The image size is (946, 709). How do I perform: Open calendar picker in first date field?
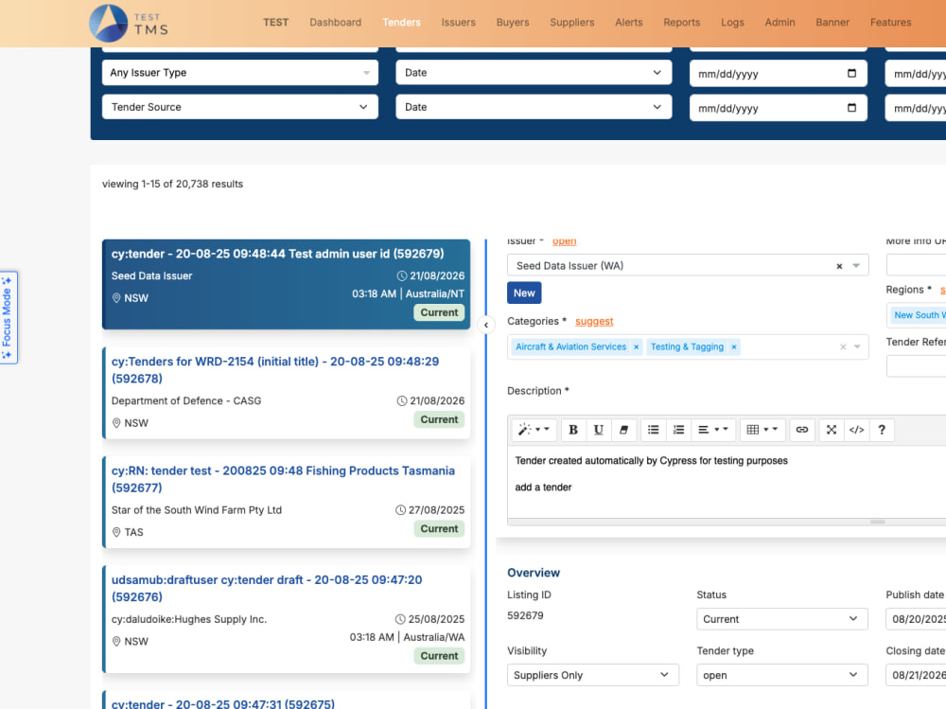click(852, 73)
